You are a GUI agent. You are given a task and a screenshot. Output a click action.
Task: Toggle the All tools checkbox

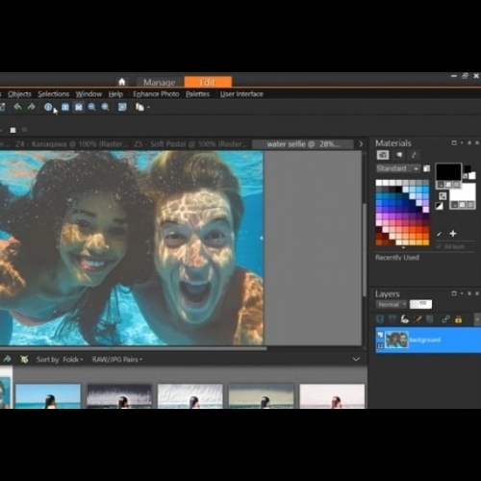tap(439, 246)
